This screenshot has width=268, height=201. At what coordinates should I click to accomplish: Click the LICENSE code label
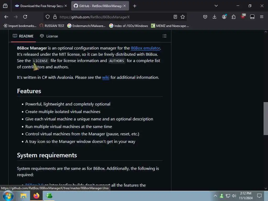[41, 61]
